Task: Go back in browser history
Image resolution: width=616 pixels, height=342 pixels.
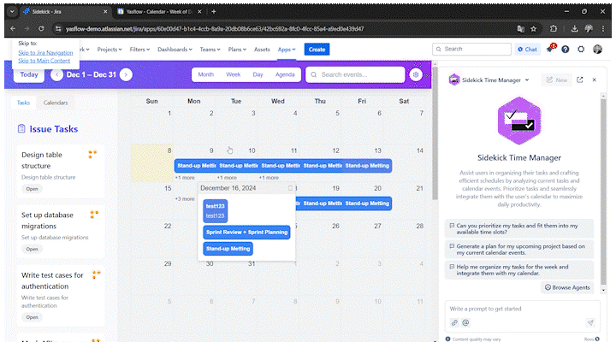Action: 13,29
